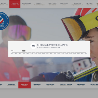Select Hors-Piste Rando in top navigation
Image resolution: width=98 pixels, height=98 pixels.
tap(64, 4)
